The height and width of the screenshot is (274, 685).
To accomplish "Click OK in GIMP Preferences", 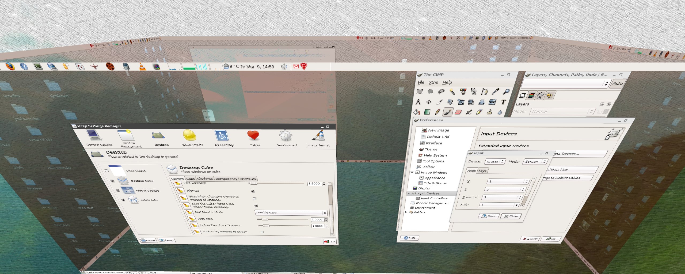I will [551, 239].
